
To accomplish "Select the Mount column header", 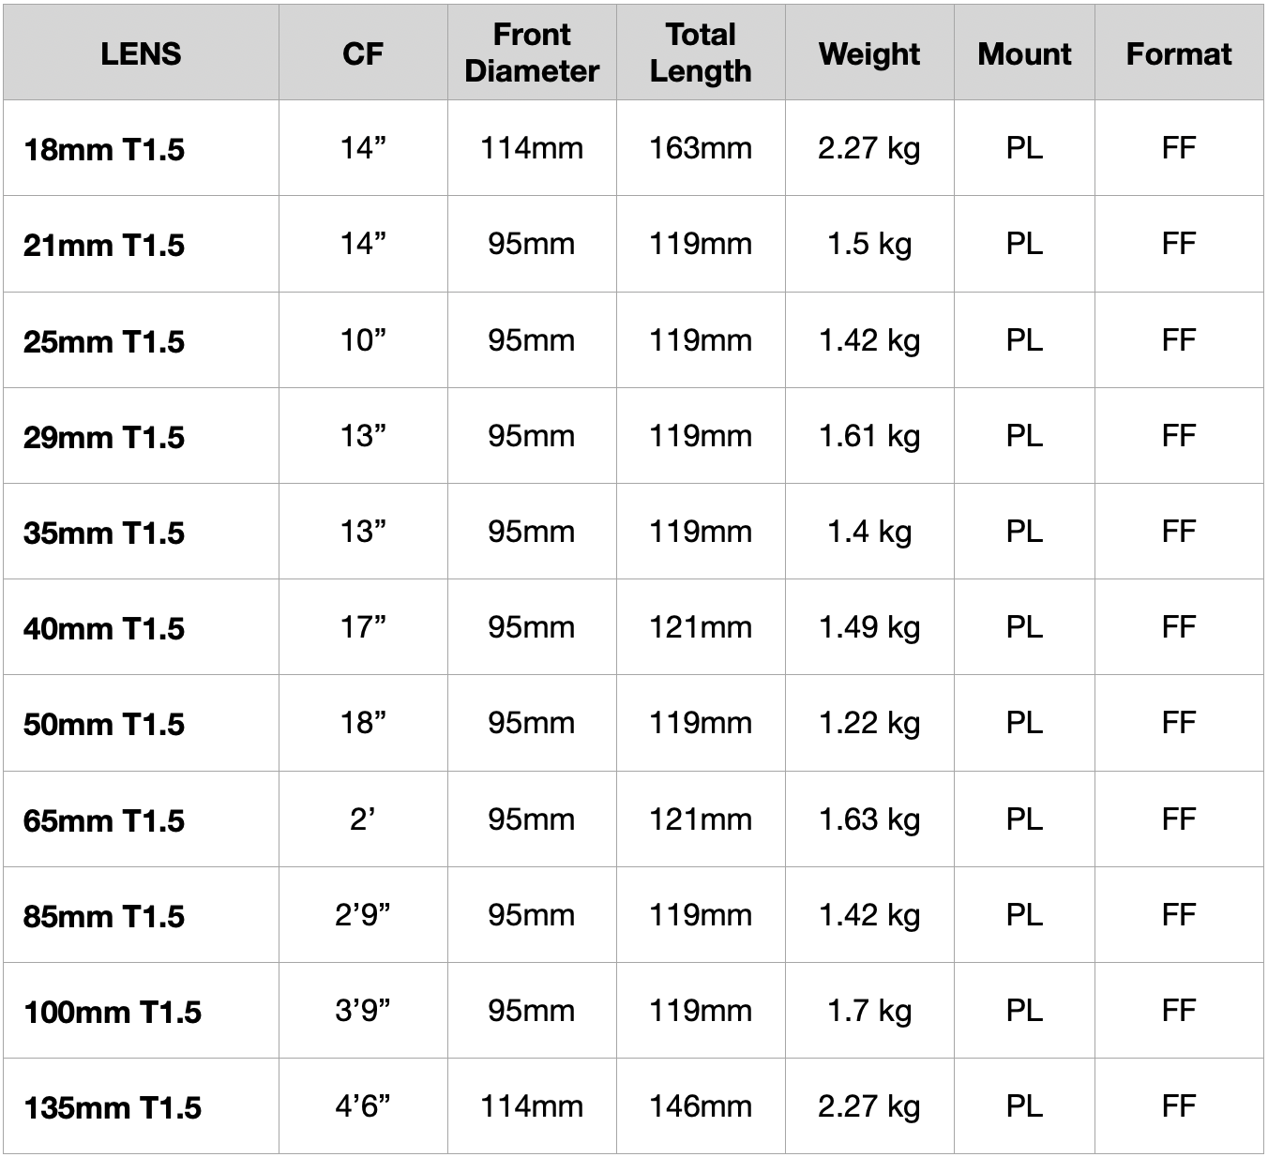I will (1024, 53).
